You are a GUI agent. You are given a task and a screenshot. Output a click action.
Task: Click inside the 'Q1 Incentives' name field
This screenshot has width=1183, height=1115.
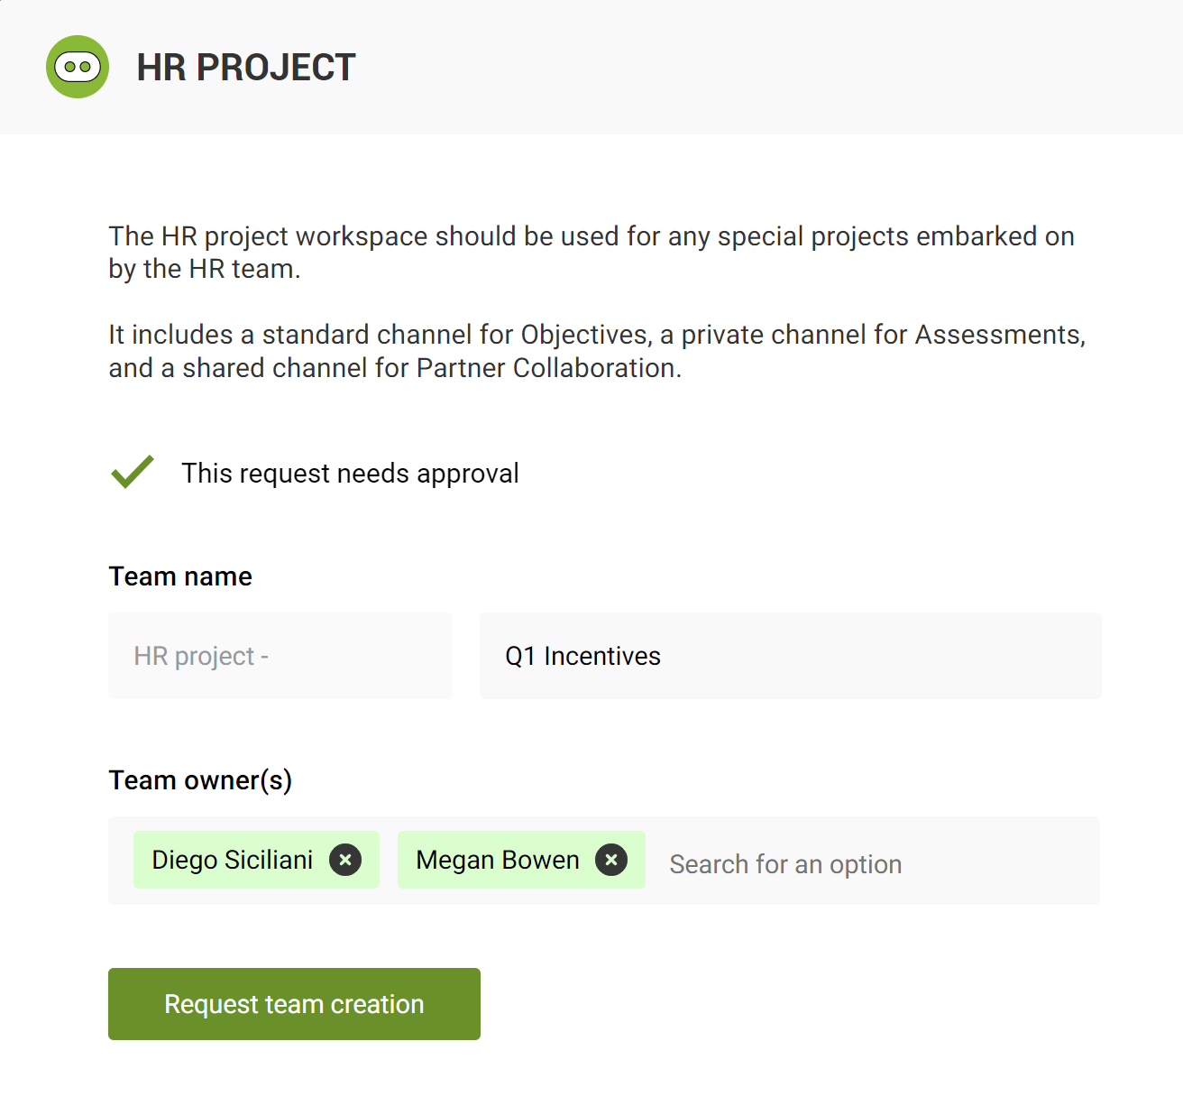(x=790, y=656)
